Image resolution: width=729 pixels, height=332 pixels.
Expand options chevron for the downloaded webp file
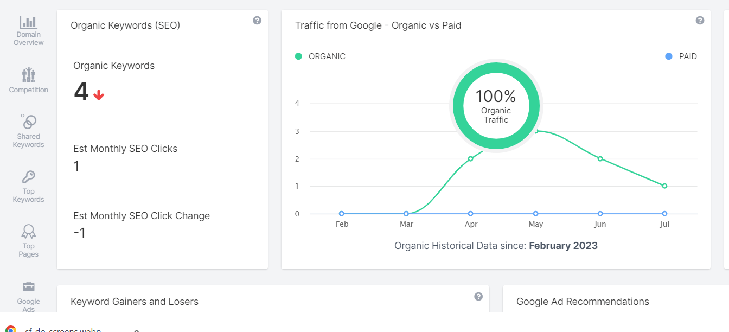(x=137, y=329)
